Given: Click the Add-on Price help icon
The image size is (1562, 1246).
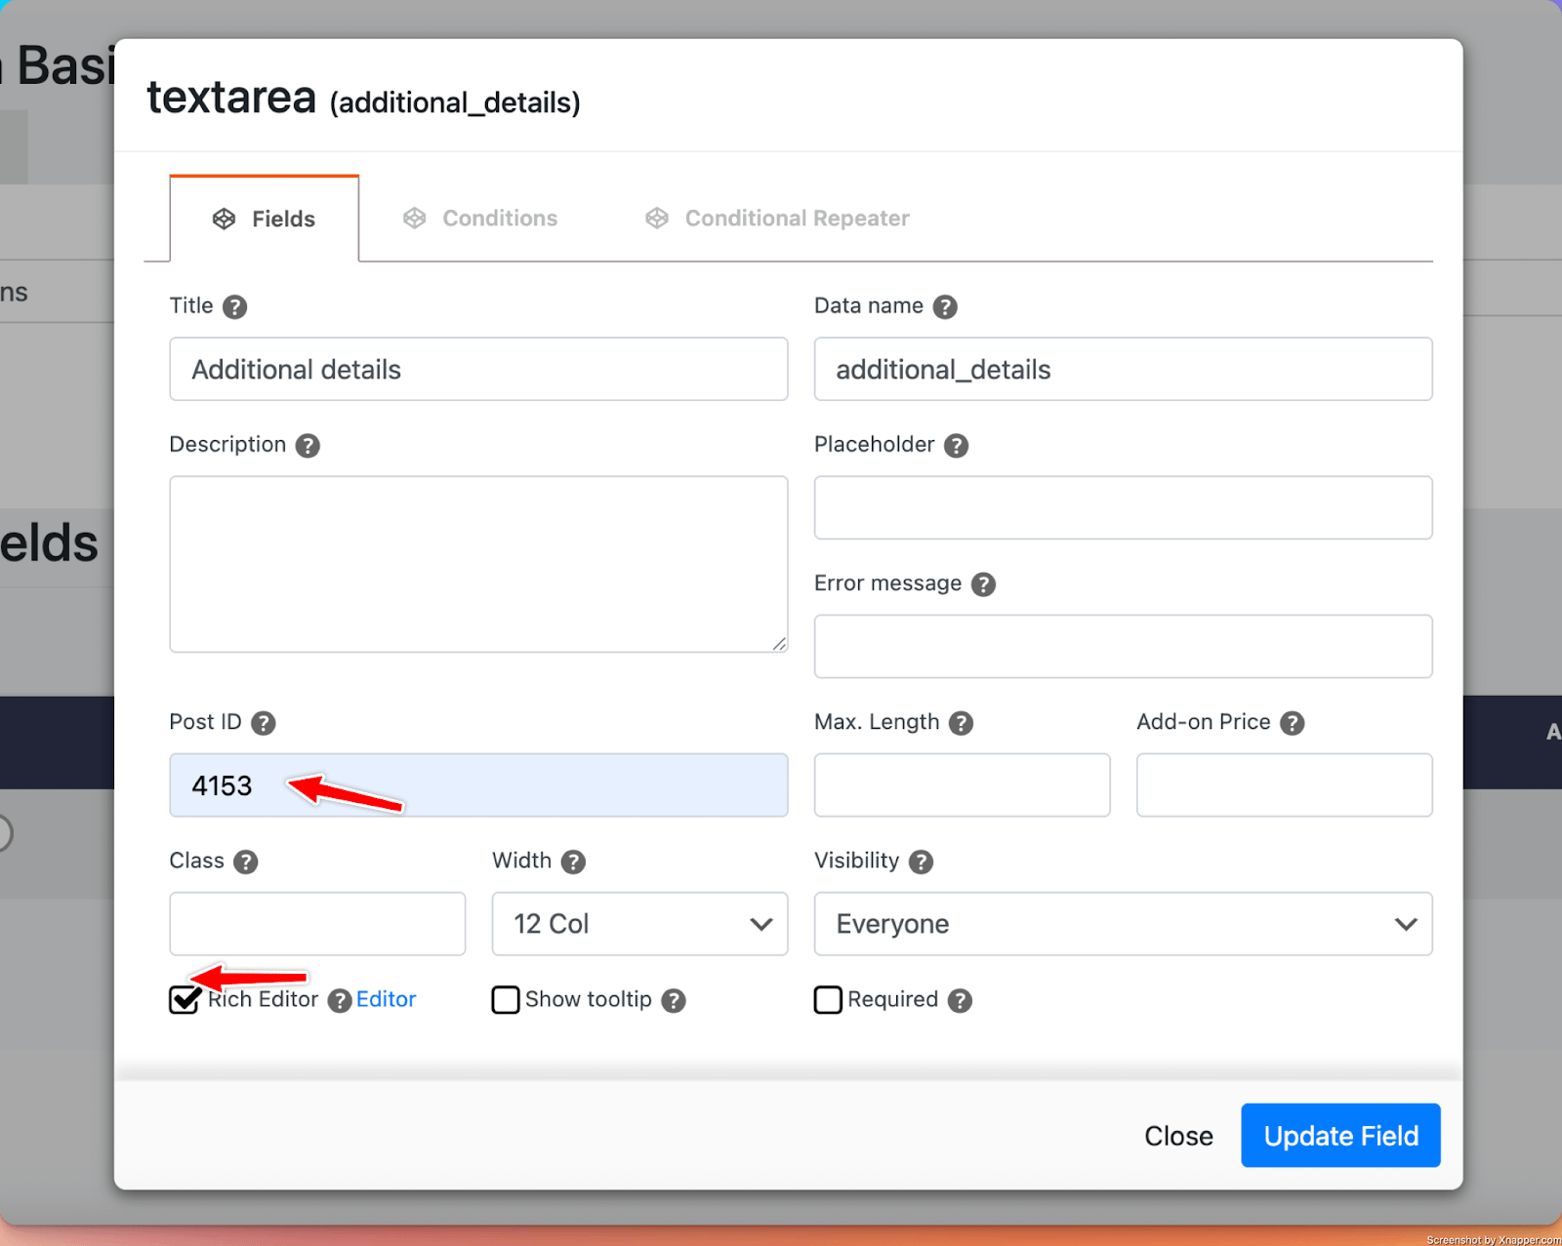Looking at the screenshot, I should tap(1292, 723).
